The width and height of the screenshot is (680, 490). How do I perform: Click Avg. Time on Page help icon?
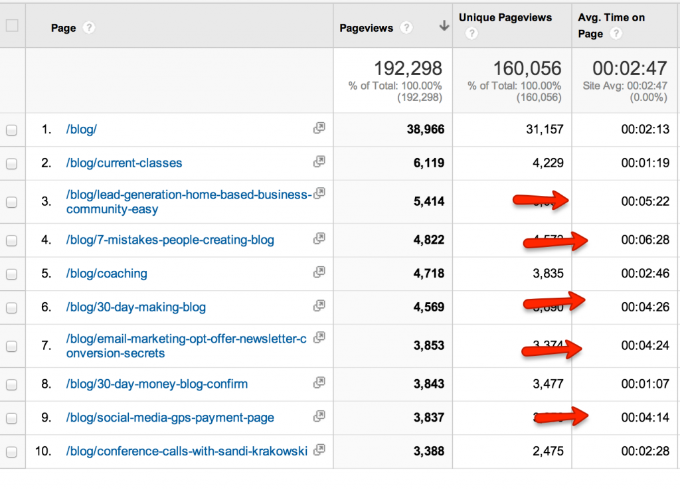click(616, 34)
